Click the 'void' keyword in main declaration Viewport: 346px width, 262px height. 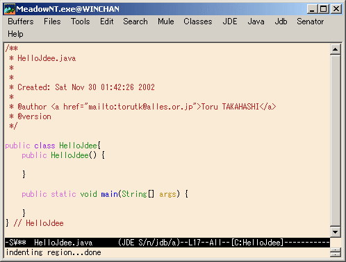coord(88,194)
